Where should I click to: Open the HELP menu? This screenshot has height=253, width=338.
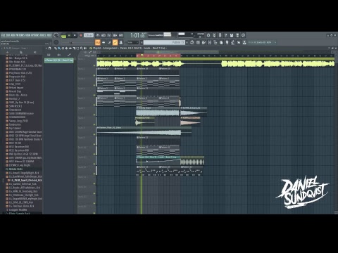click(x=49, y=35)
